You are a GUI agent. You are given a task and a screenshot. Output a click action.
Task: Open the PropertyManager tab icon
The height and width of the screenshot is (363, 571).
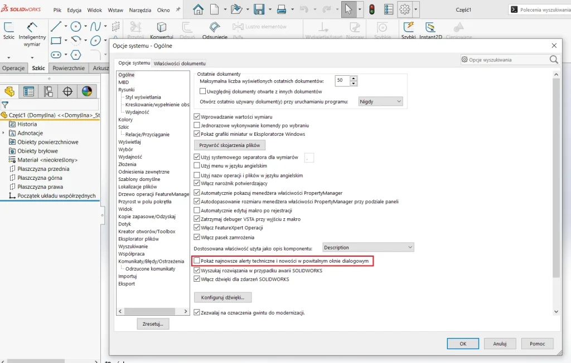28,91
